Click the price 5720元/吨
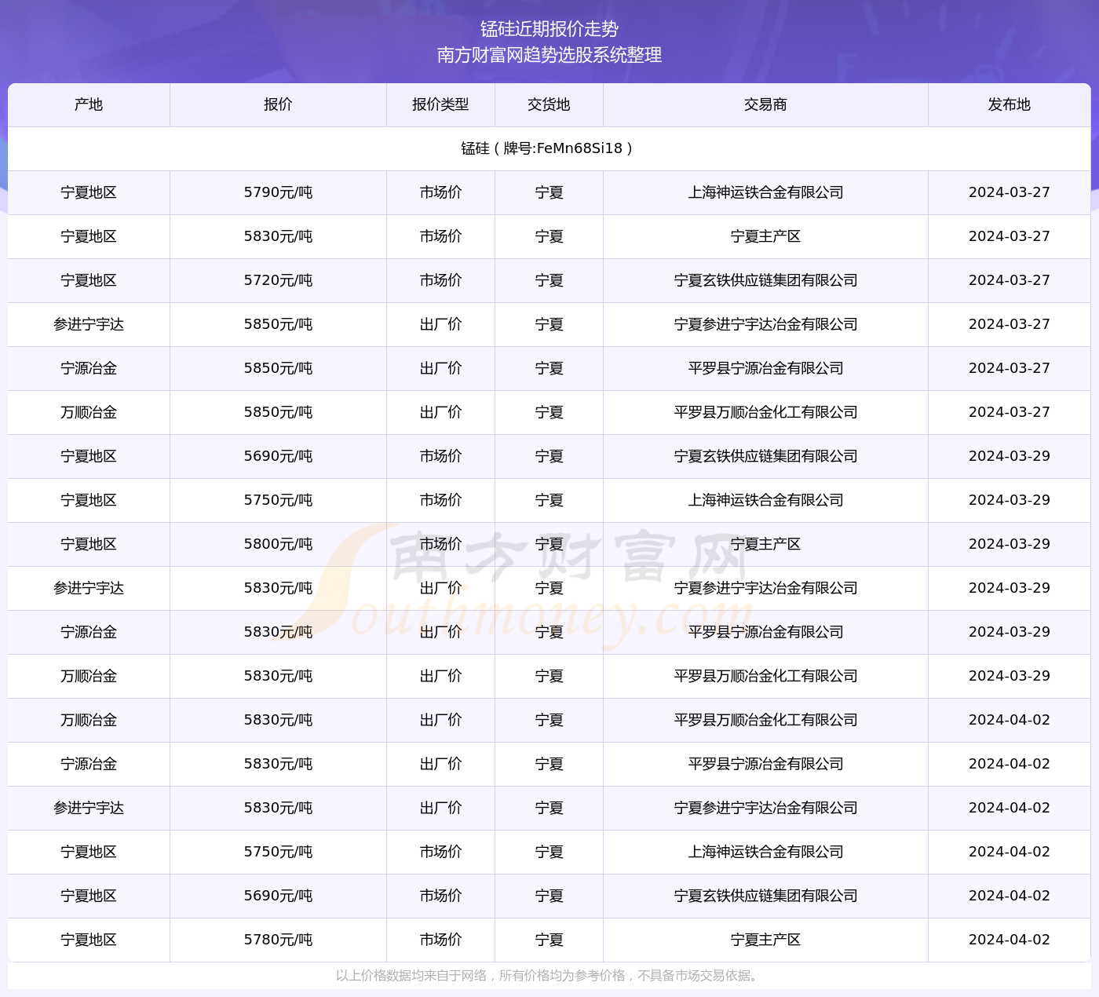Image resolution: width=1099 pixels, height=997 pixels. coord(278,280)
